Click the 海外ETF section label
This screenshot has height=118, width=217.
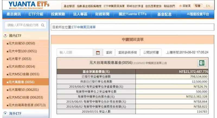pos(15,114)
